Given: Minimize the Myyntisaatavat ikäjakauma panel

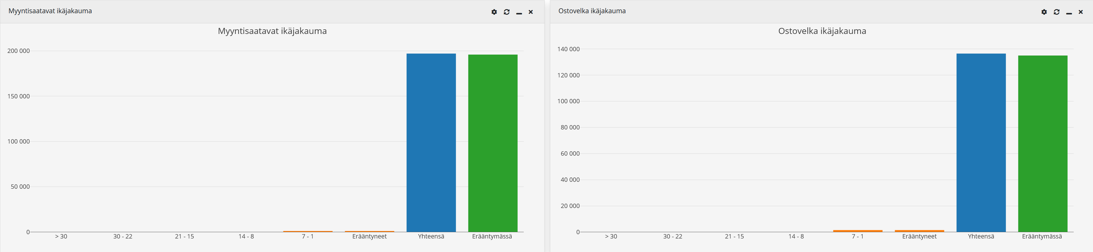Looking at the screenshot, I should click(519, 13).
